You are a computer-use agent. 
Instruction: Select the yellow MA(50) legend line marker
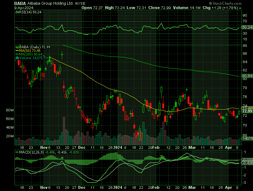coord(17,51)
